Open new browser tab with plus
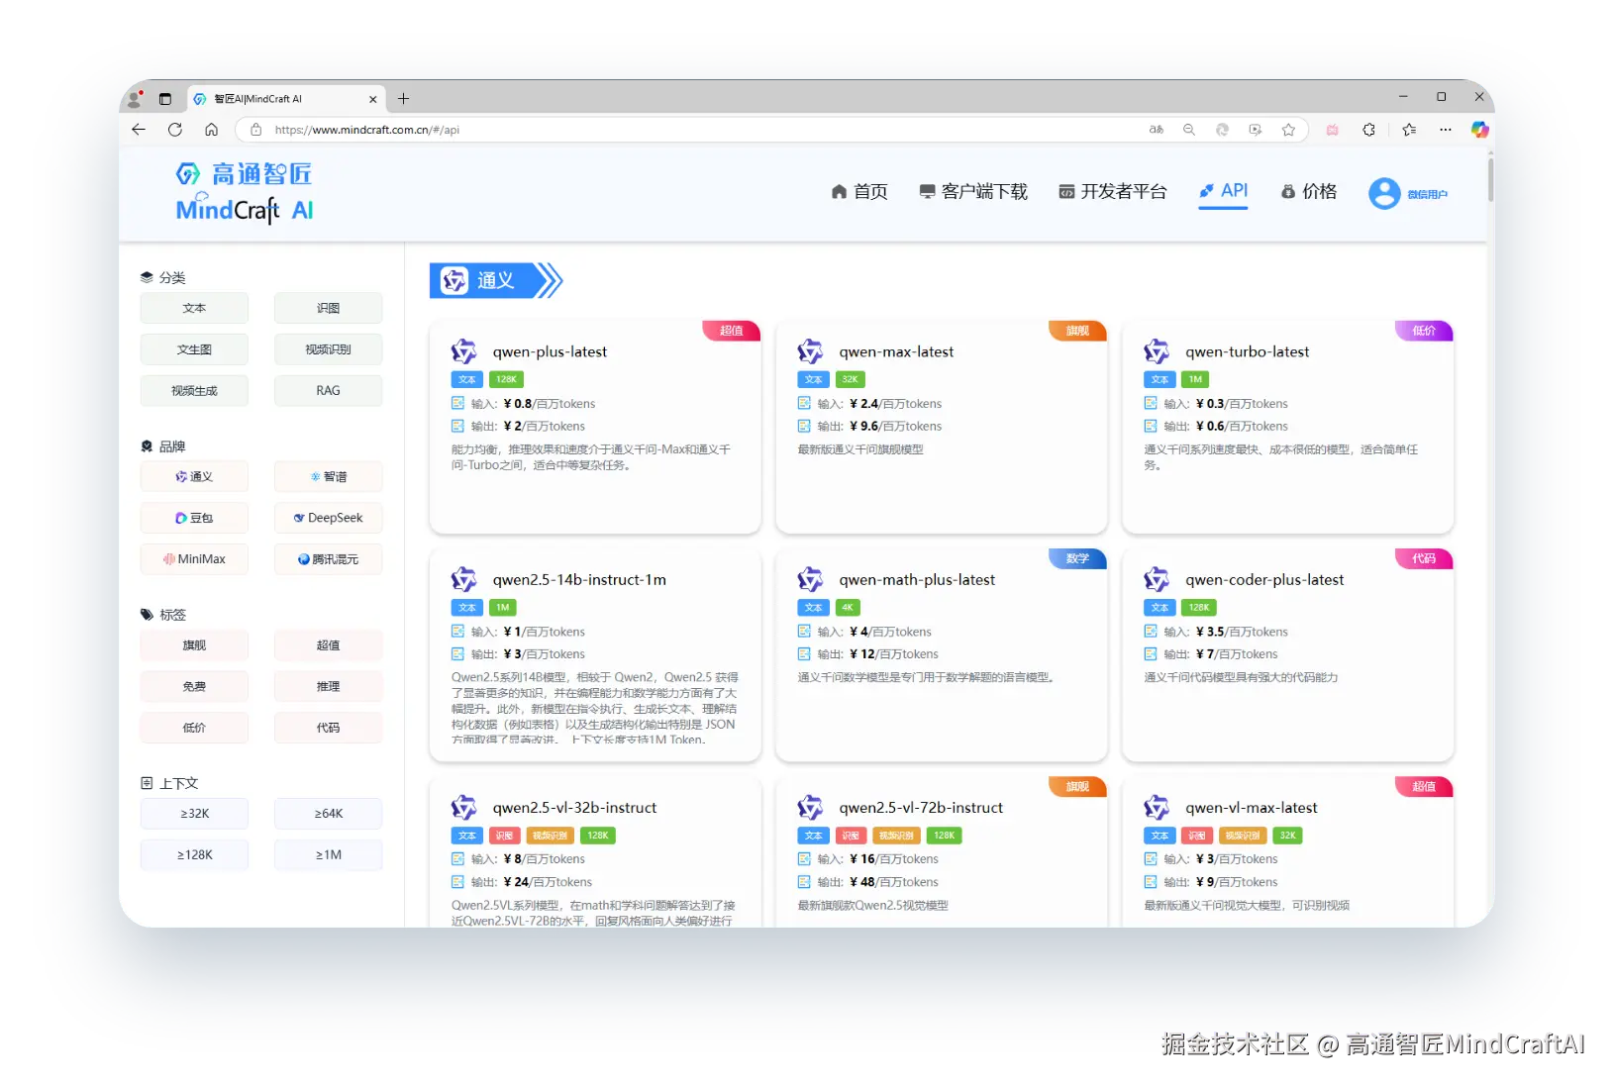Image resolution: width=1614 pixels, height=1086 pixels. [403, 99]
